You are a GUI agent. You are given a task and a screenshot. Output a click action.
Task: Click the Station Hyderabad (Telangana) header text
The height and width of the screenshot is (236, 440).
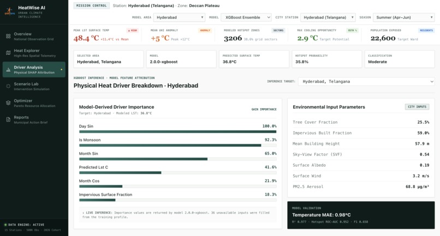pos(144,5)
